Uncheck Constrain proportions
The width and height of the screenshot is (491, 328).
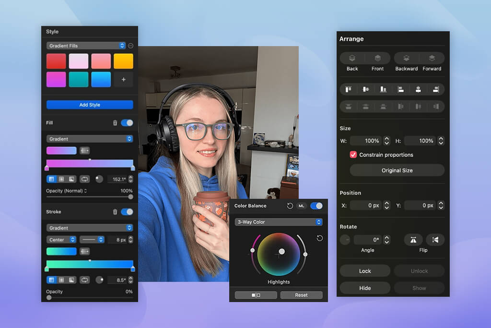pos(353,155)
